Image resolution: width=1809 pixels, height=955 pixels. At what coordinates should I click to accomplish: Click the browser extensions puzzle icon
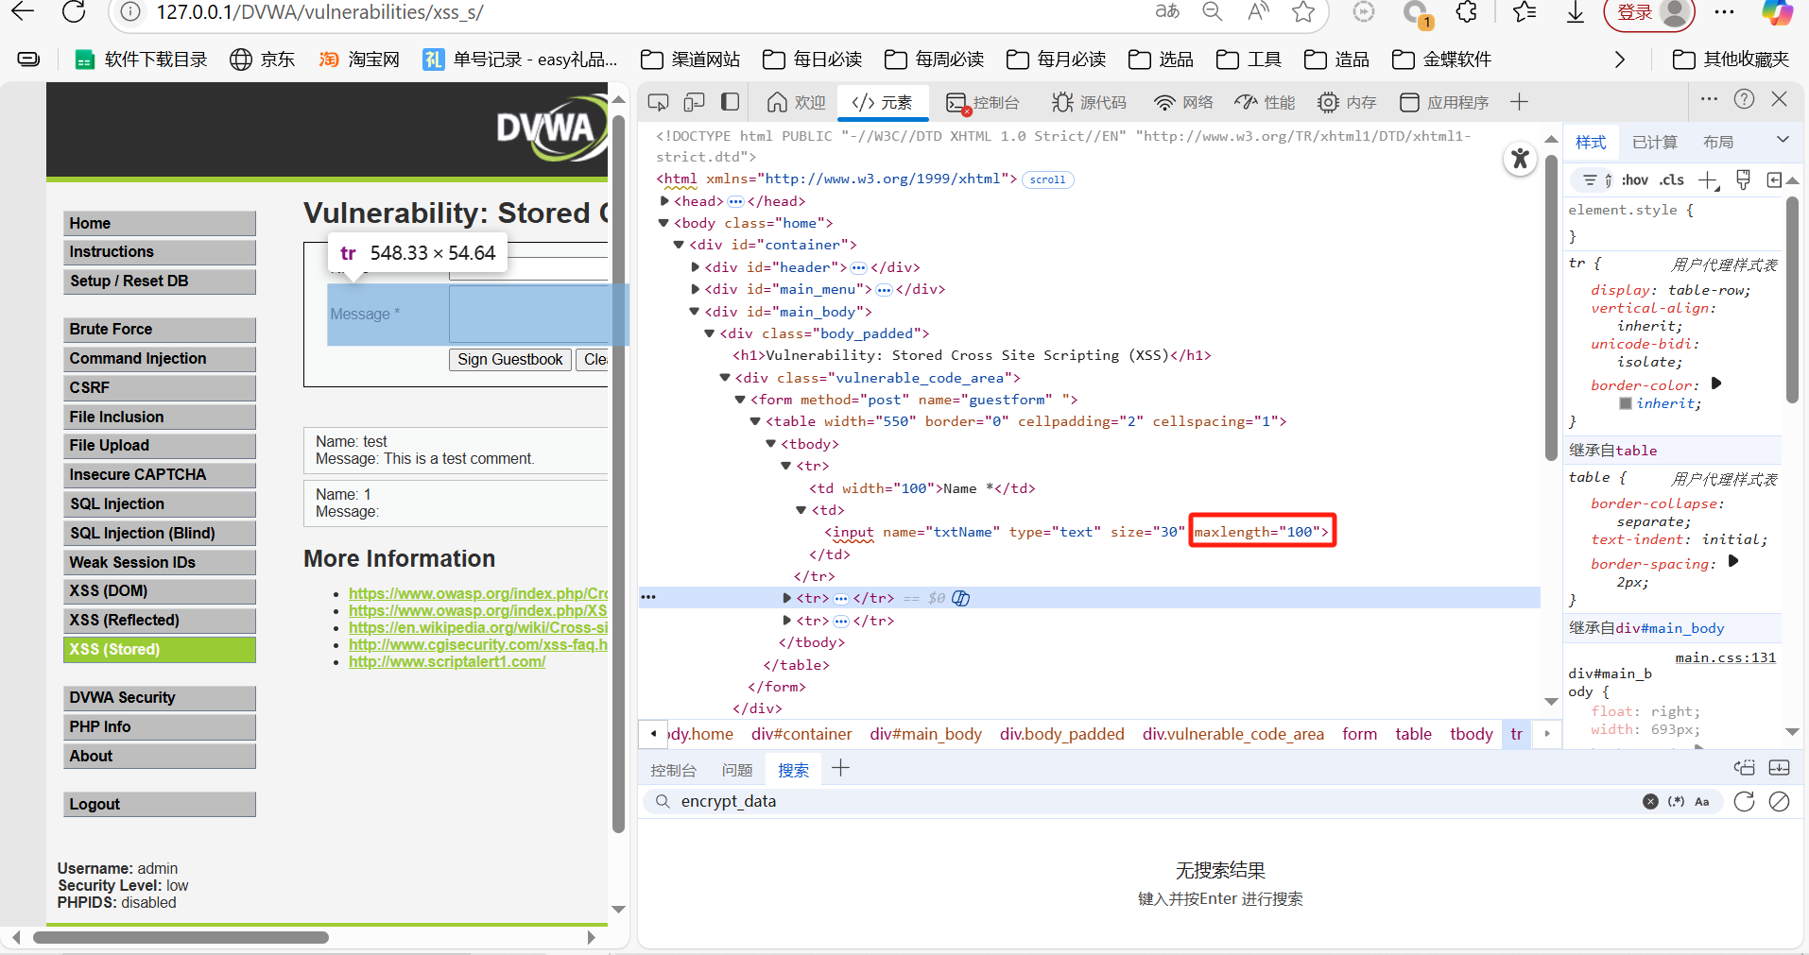(x=1466, y=11)
